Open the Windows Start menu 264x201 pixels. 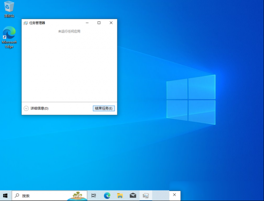coord(5,196)
